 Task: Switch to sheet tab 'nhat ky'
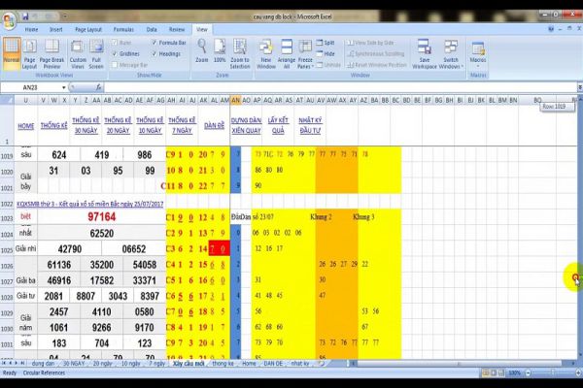(x=299, y=364)
